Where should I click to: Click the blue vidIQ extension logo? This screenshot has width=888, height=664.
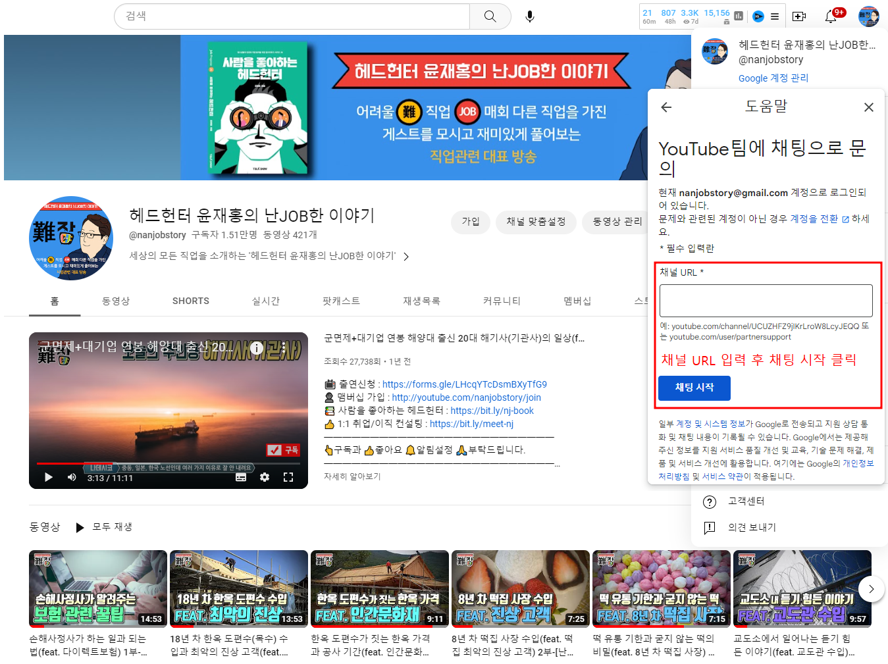[x=758, y=16]
